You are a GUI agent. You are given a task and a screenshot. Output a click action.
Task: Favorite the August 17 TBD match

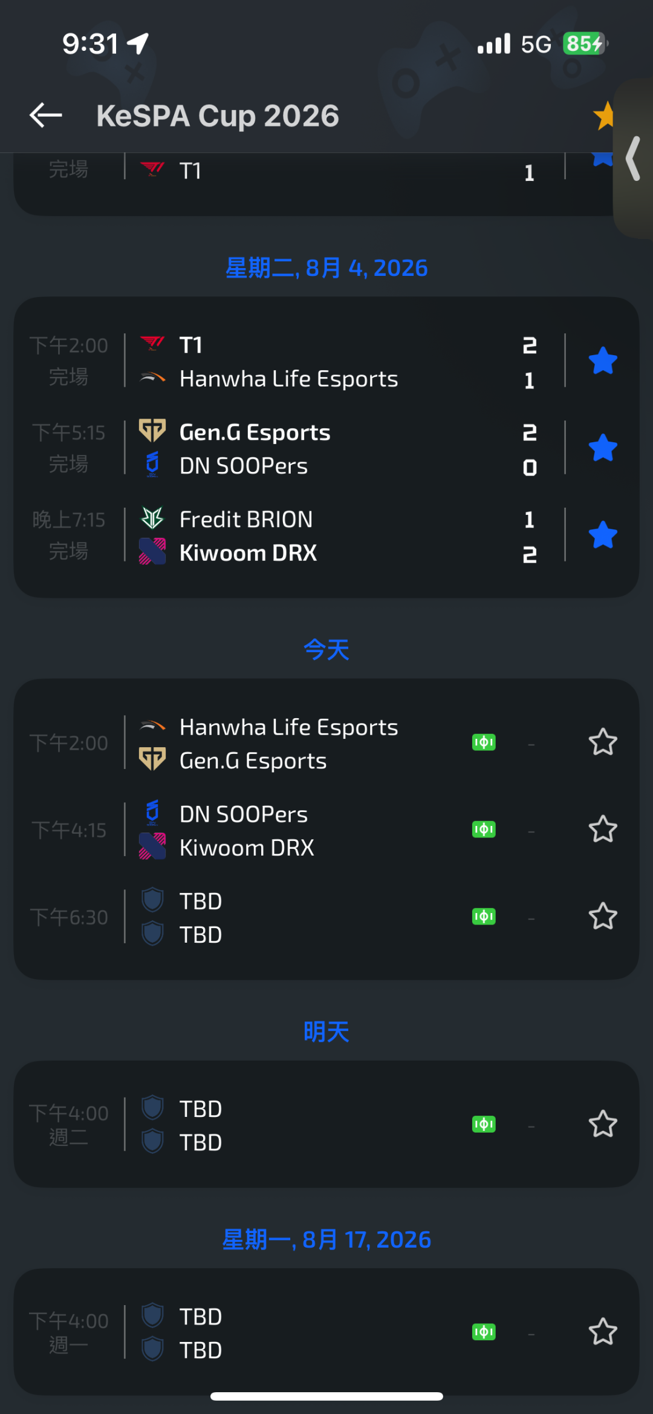pos(603,1332)
